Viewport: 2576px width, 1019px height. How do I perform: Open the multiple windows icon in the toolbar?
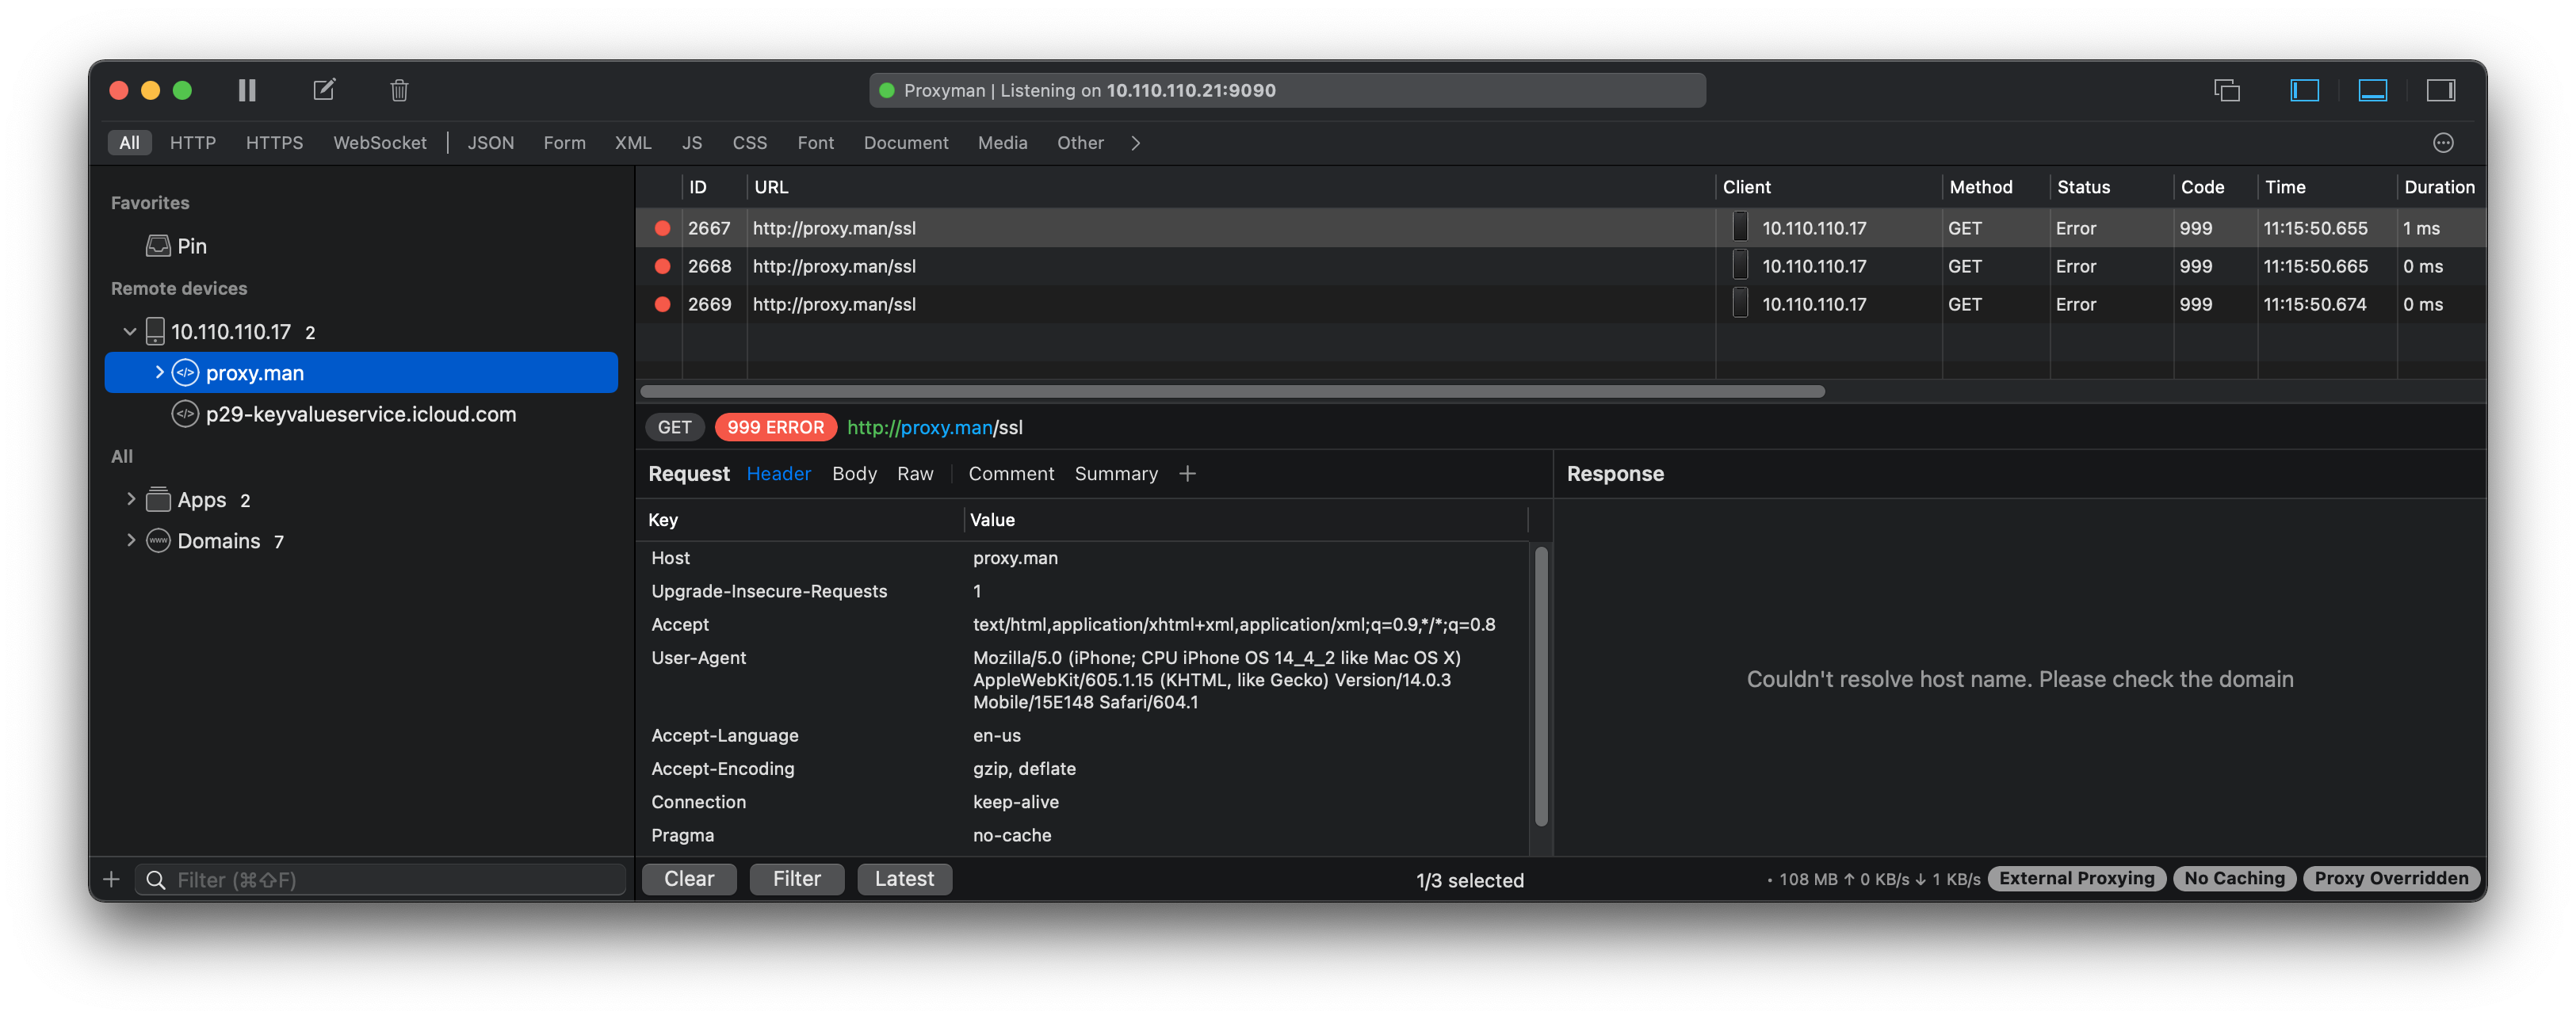[x=2230, y=90]
